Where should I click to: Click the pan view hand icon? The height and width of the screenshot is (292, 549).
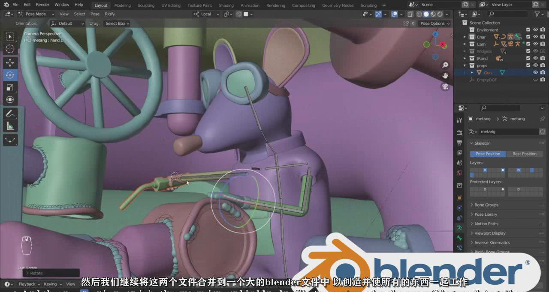click(x=445, y=76)
